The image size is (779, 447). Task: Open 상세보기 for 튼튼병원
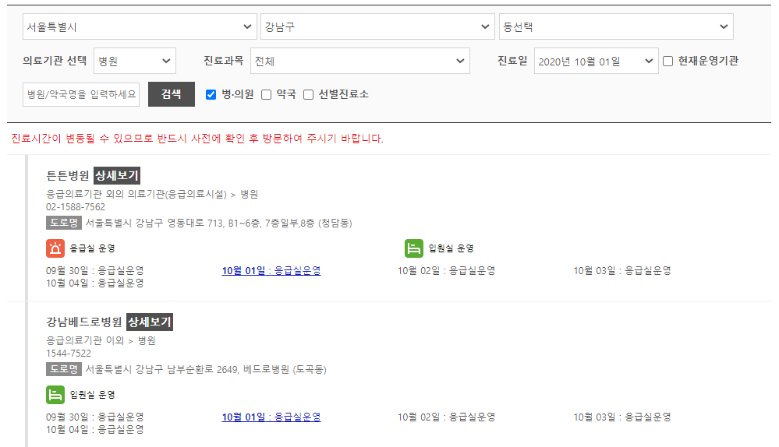[117, 176]
